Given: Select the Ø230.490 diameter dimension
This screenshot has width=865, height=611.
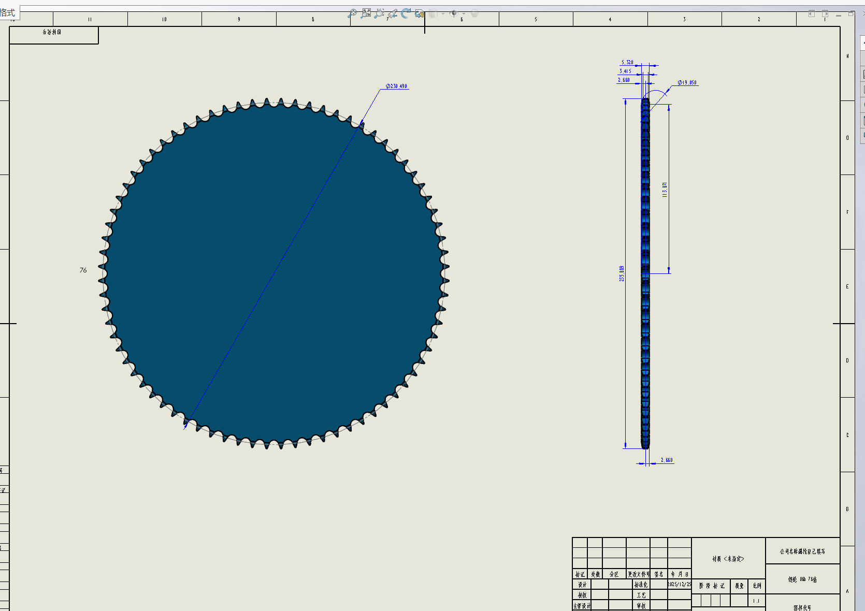Looking at the screenshot, I should pyautogui.click(x=397, y=86).
